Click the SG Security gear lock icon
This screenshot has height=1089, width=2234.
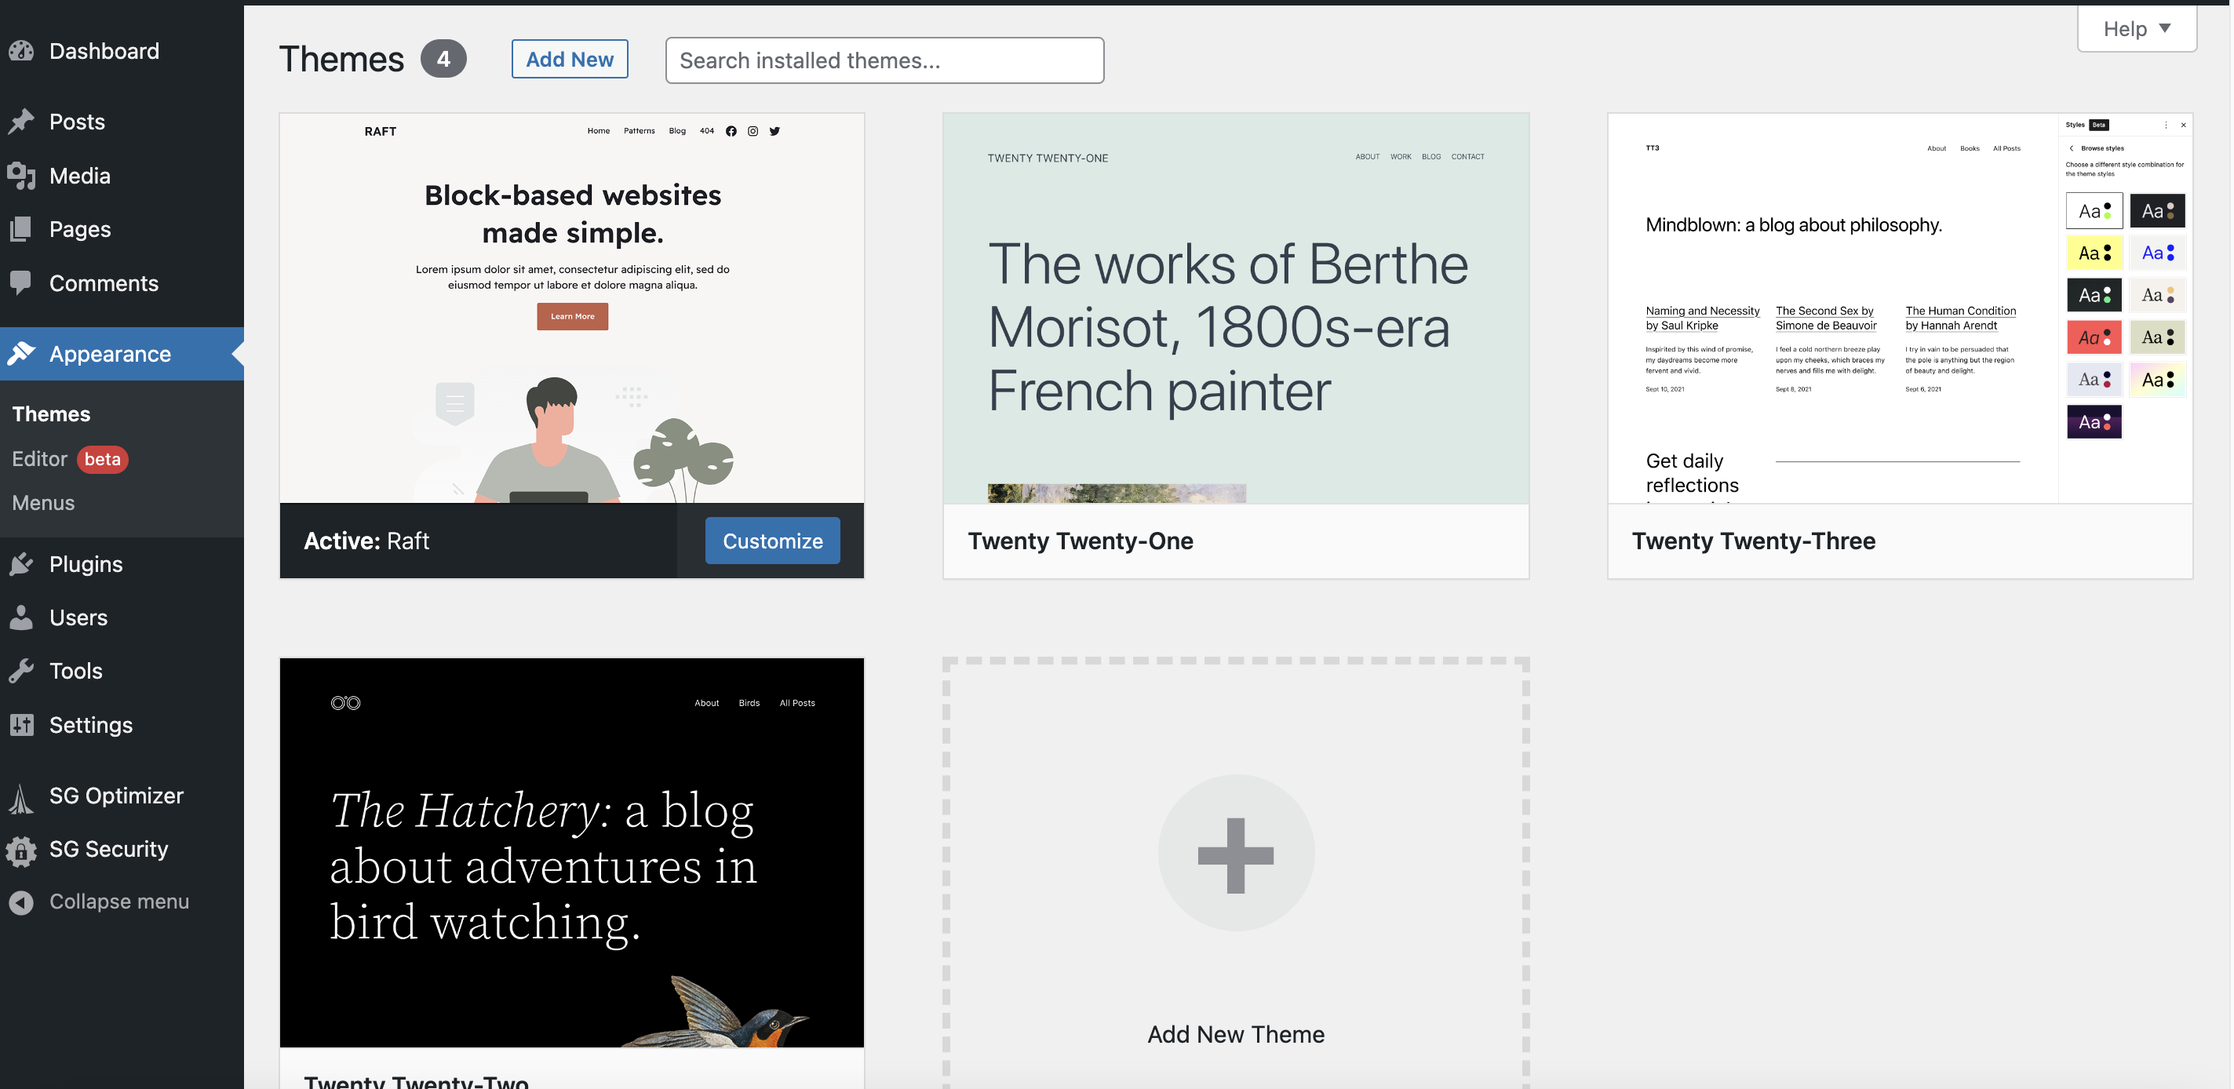[22, 850]
